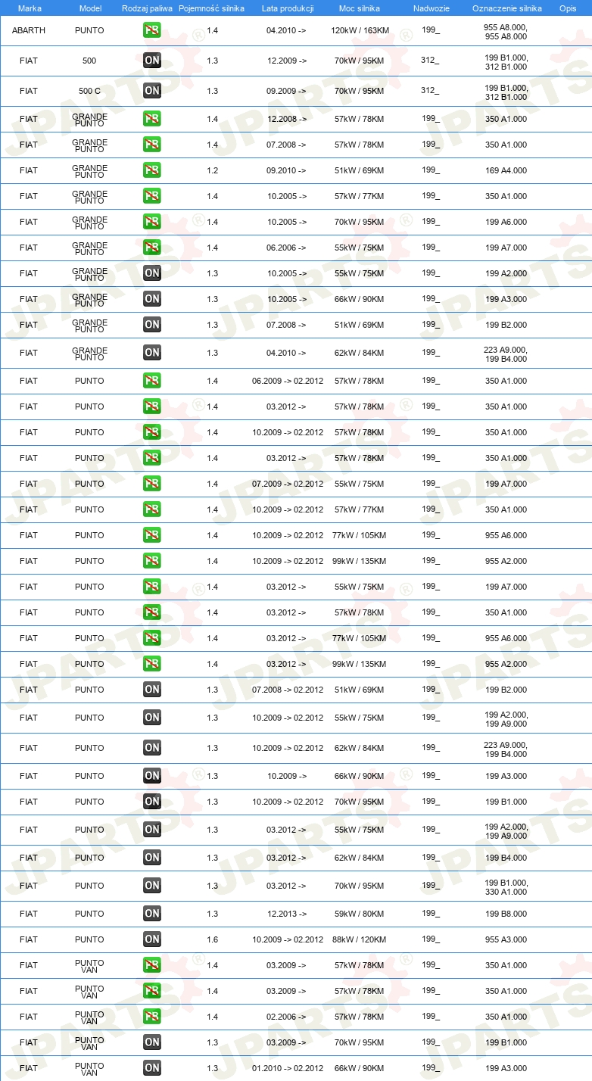Image resolution: width=592 pixels, height=1081 pixels.
Task: Click the 955 A8.000 engine code cell
Action: click(x=506, y=31)
